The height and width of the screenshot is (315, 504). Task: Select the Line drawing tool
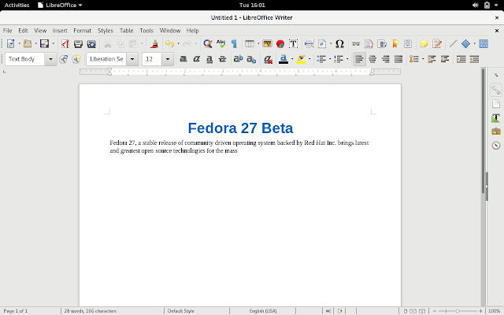pyautogui.click(x=454, y=43)
